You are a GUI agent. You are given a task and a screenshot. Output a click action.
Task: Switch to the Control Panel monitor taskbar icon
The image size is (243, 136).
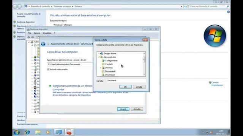[x=59, y=132]
